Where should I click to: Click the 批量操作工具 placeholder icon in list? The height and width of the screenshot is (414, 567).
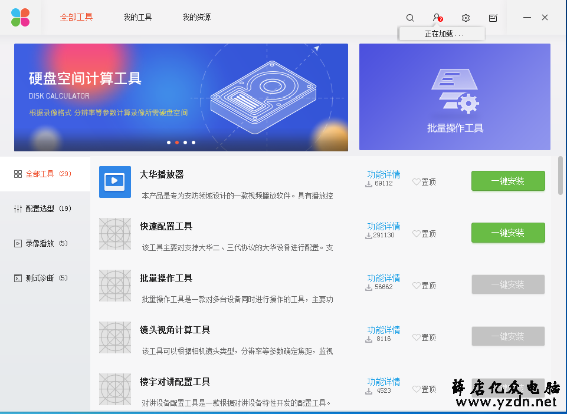[115, 286]
